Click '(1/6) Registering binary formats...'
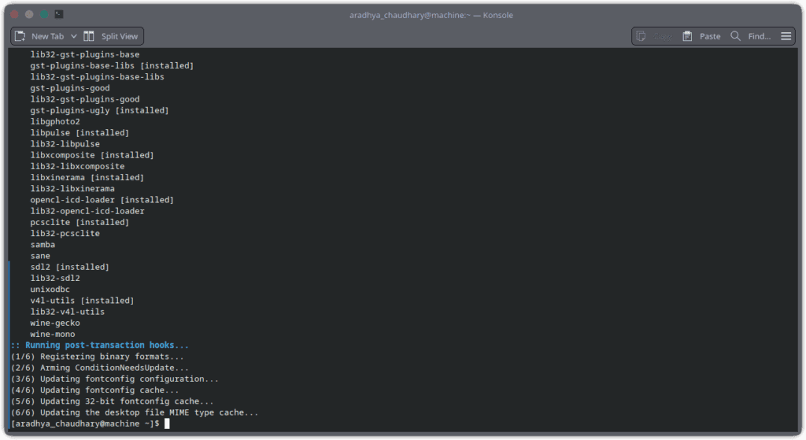Screen dimensions: 806x440 click(97, 357)
